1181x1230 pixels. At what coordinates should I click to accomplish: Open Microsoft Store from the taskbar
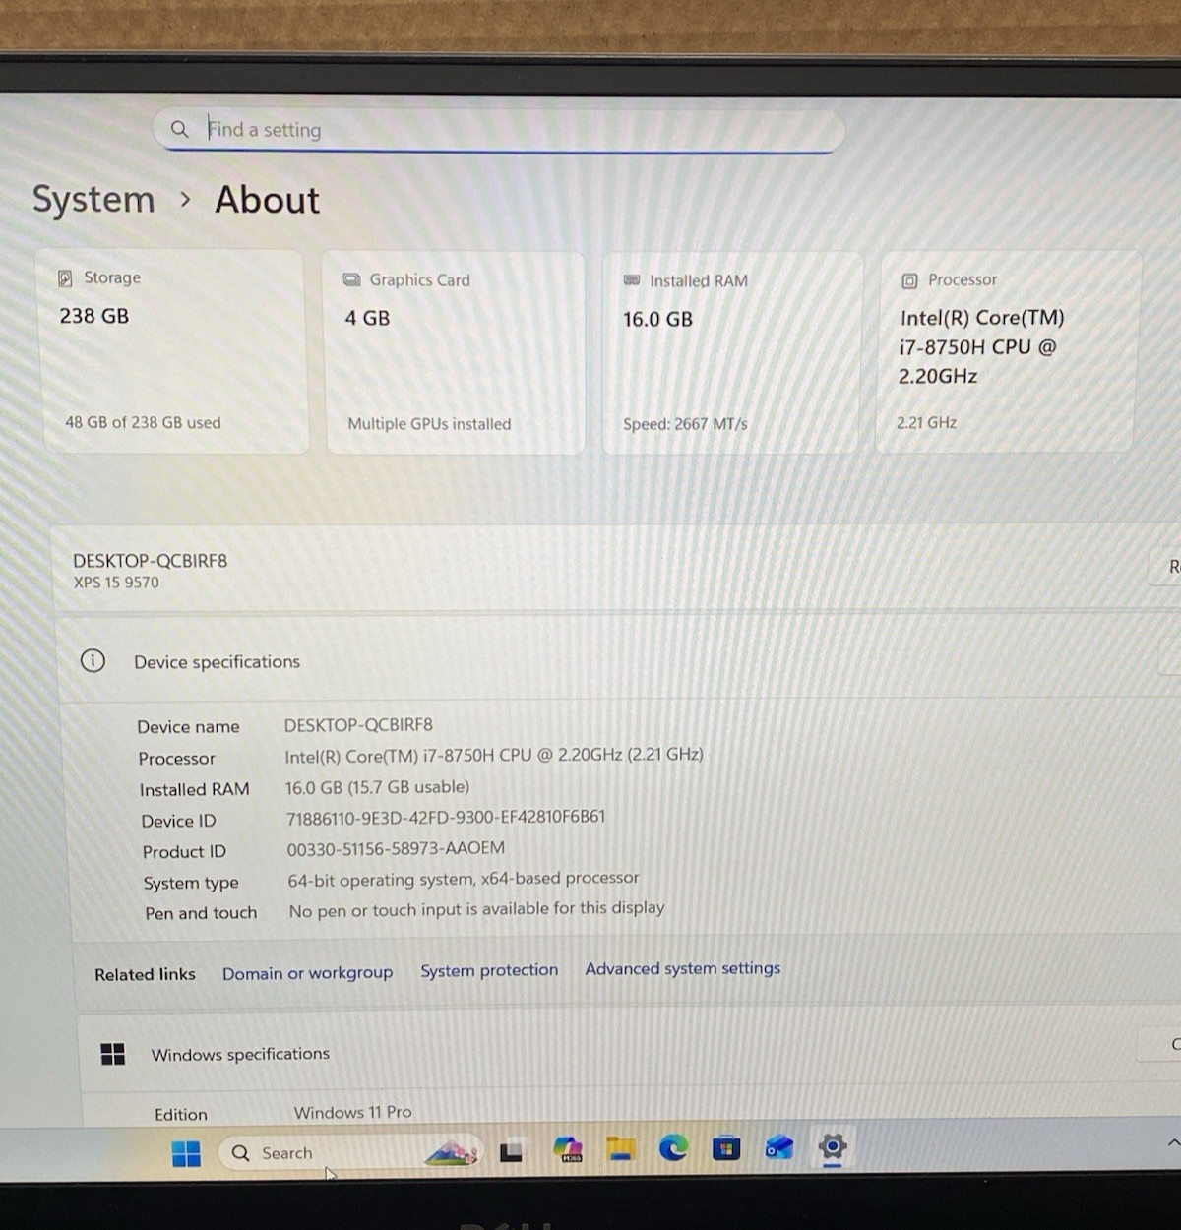pos(726,1147)
